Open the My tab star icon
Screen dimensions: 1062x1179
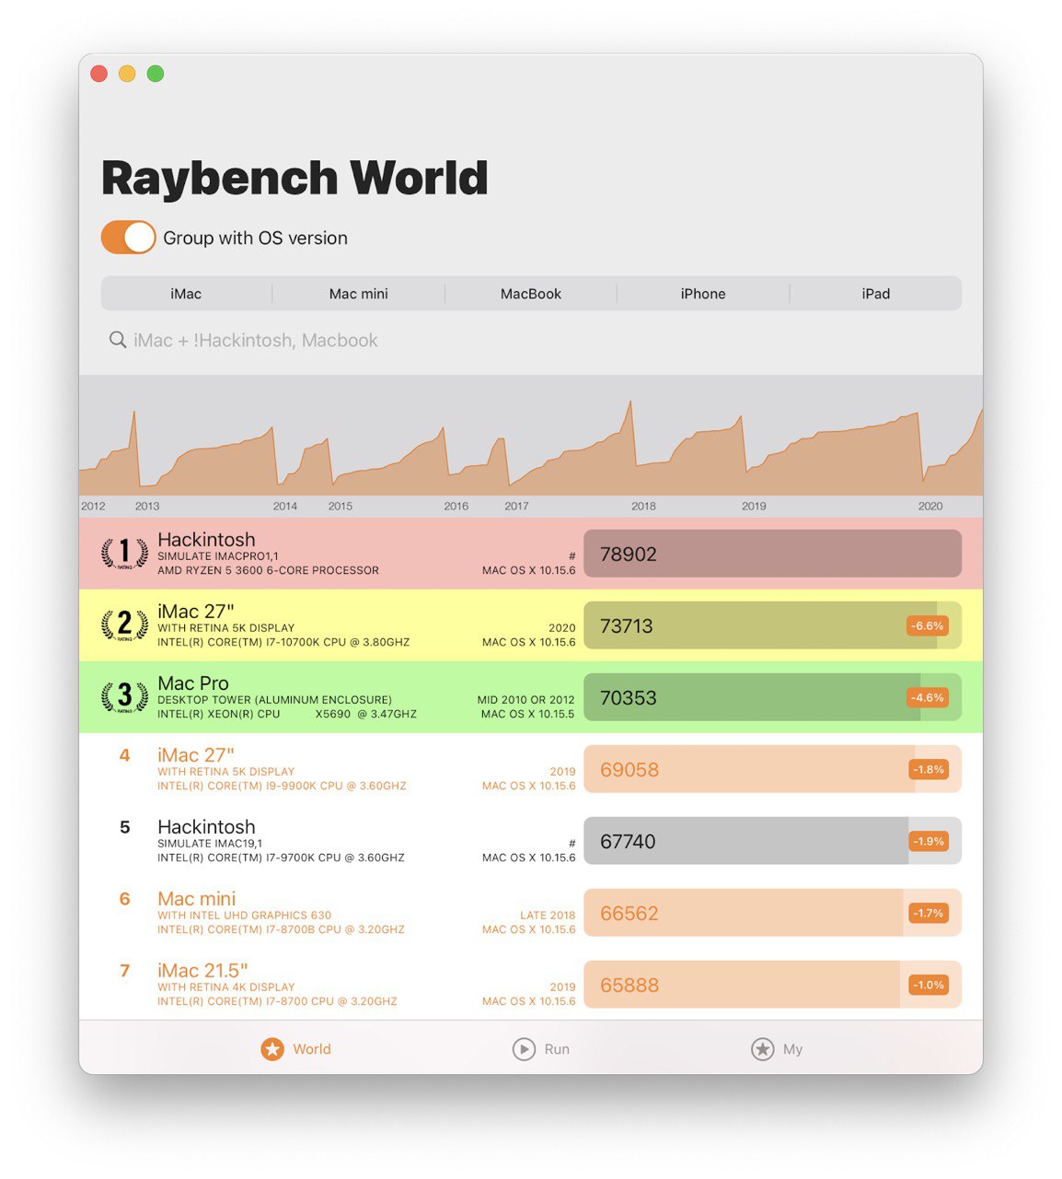click(x=763, y=1049)
